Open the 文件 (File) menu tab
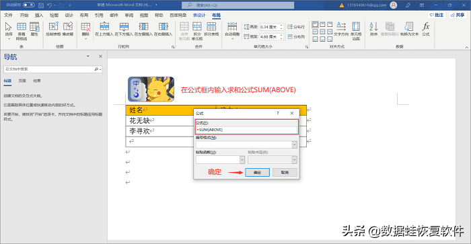 pos(8,15)
